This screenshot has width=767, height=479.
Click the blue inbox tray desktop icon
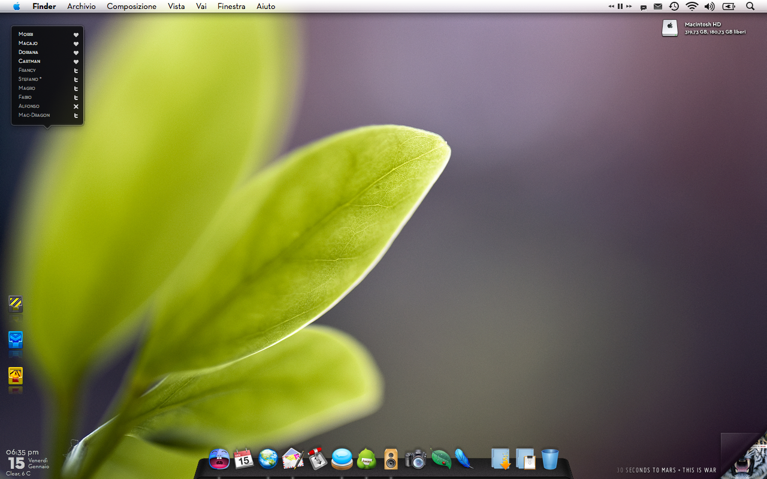coord(16,339)
